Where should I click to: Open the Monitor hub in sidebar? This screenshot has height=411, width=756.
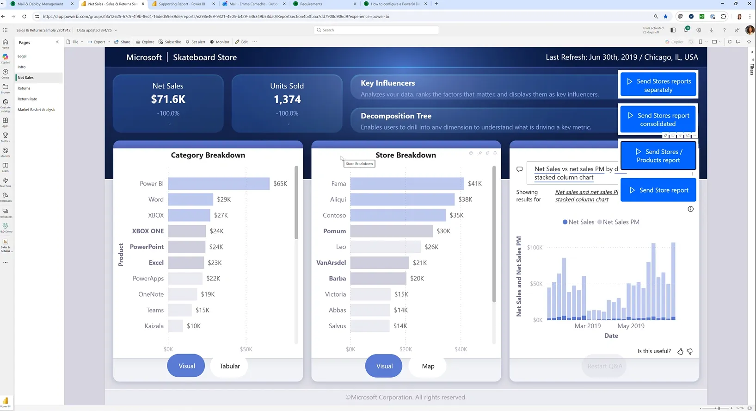[5, 152]
